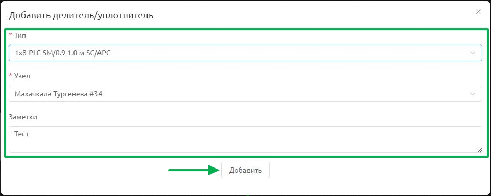Click the Добавить button
The image size is (491, 196).
pos(245,171)
